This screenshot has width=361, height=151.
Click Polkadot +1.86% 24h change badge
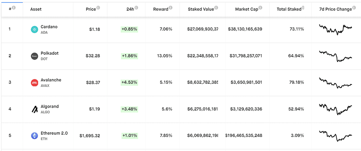tap(129, 56)
